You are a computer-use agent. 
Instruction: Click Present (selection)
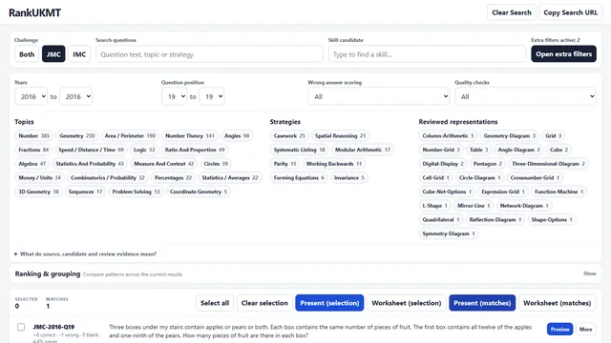pos(329,303)
